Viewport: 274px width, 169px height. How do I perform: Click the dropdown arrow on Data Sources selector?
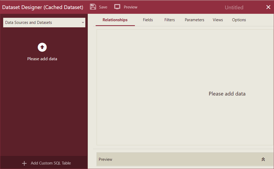tap(83, 23)
